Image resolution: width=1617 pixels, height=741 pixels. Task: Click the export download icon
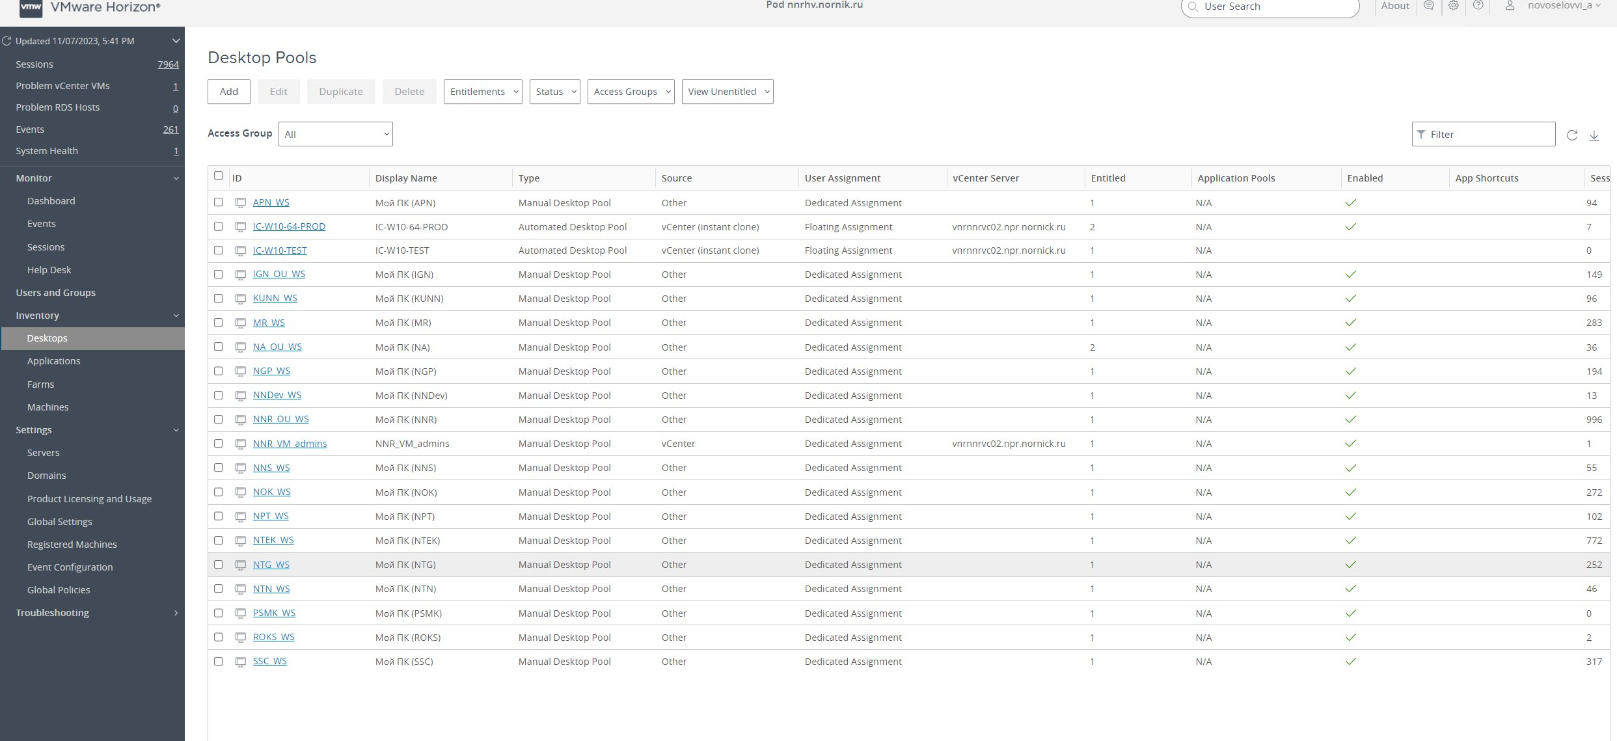[x=1594, y=135]
